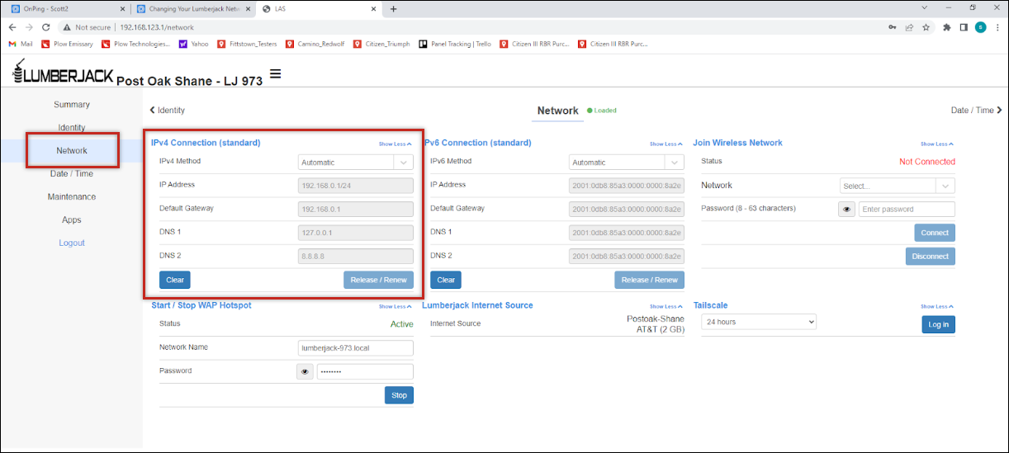Click the wireless Connect button
1009x453 pixels.
(x=935, y=233)
